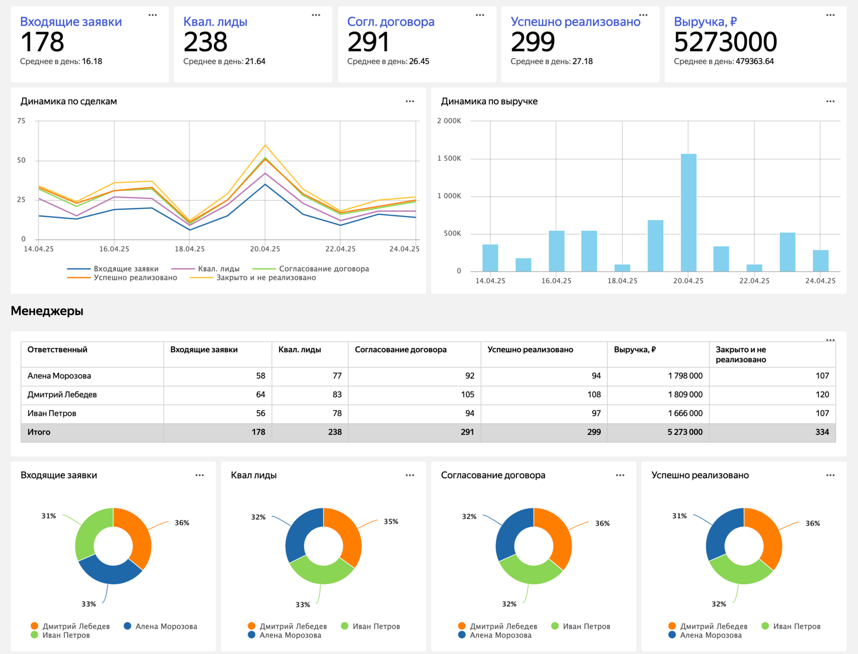This screenshot has width=858, height=654.
Task: Toggle Успешно реализовано series in deals chart legend
Action: pyautogui.click(x=122, y=278)
